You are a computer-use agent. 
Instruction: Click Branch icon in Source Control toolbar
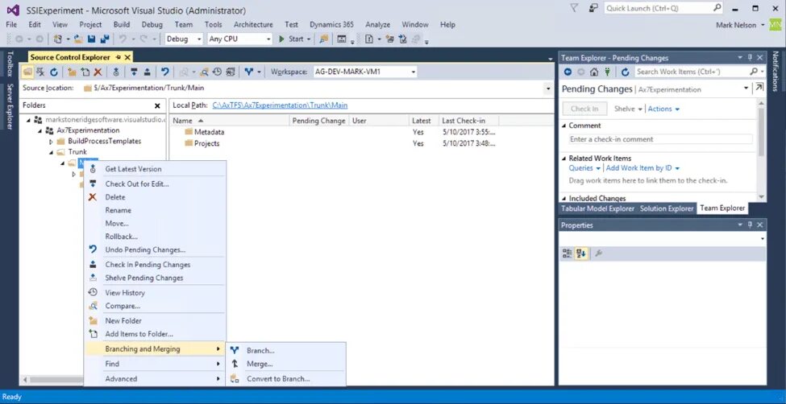[x=248, y=72]
